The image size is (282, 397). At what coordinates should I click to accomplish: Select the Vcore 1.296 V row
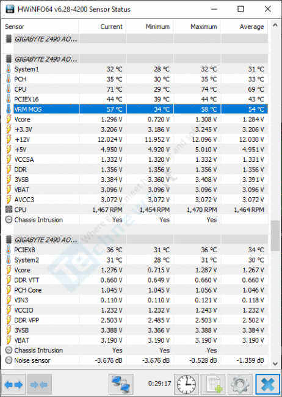(x=135, y=119)
